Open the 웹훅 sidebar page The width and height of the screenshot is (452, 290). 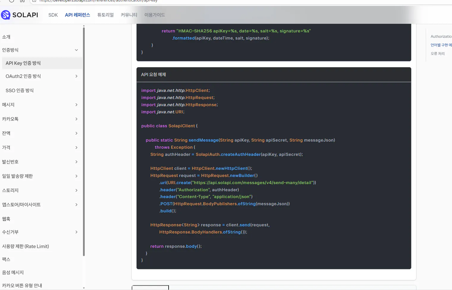[x=6, y=219]
